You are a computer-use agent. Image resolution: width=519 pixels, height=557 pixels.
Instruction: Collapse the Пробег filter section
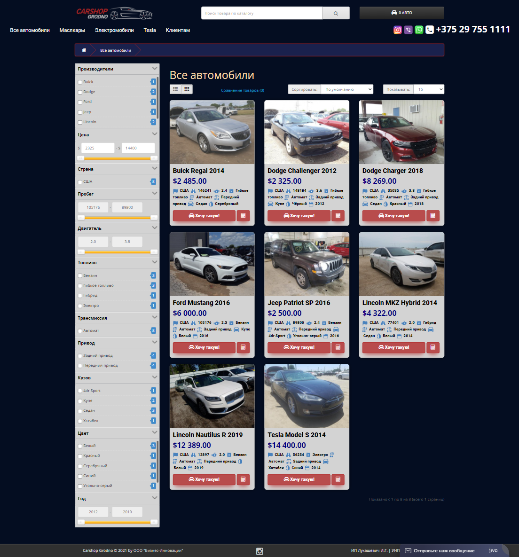coord(155,193)
